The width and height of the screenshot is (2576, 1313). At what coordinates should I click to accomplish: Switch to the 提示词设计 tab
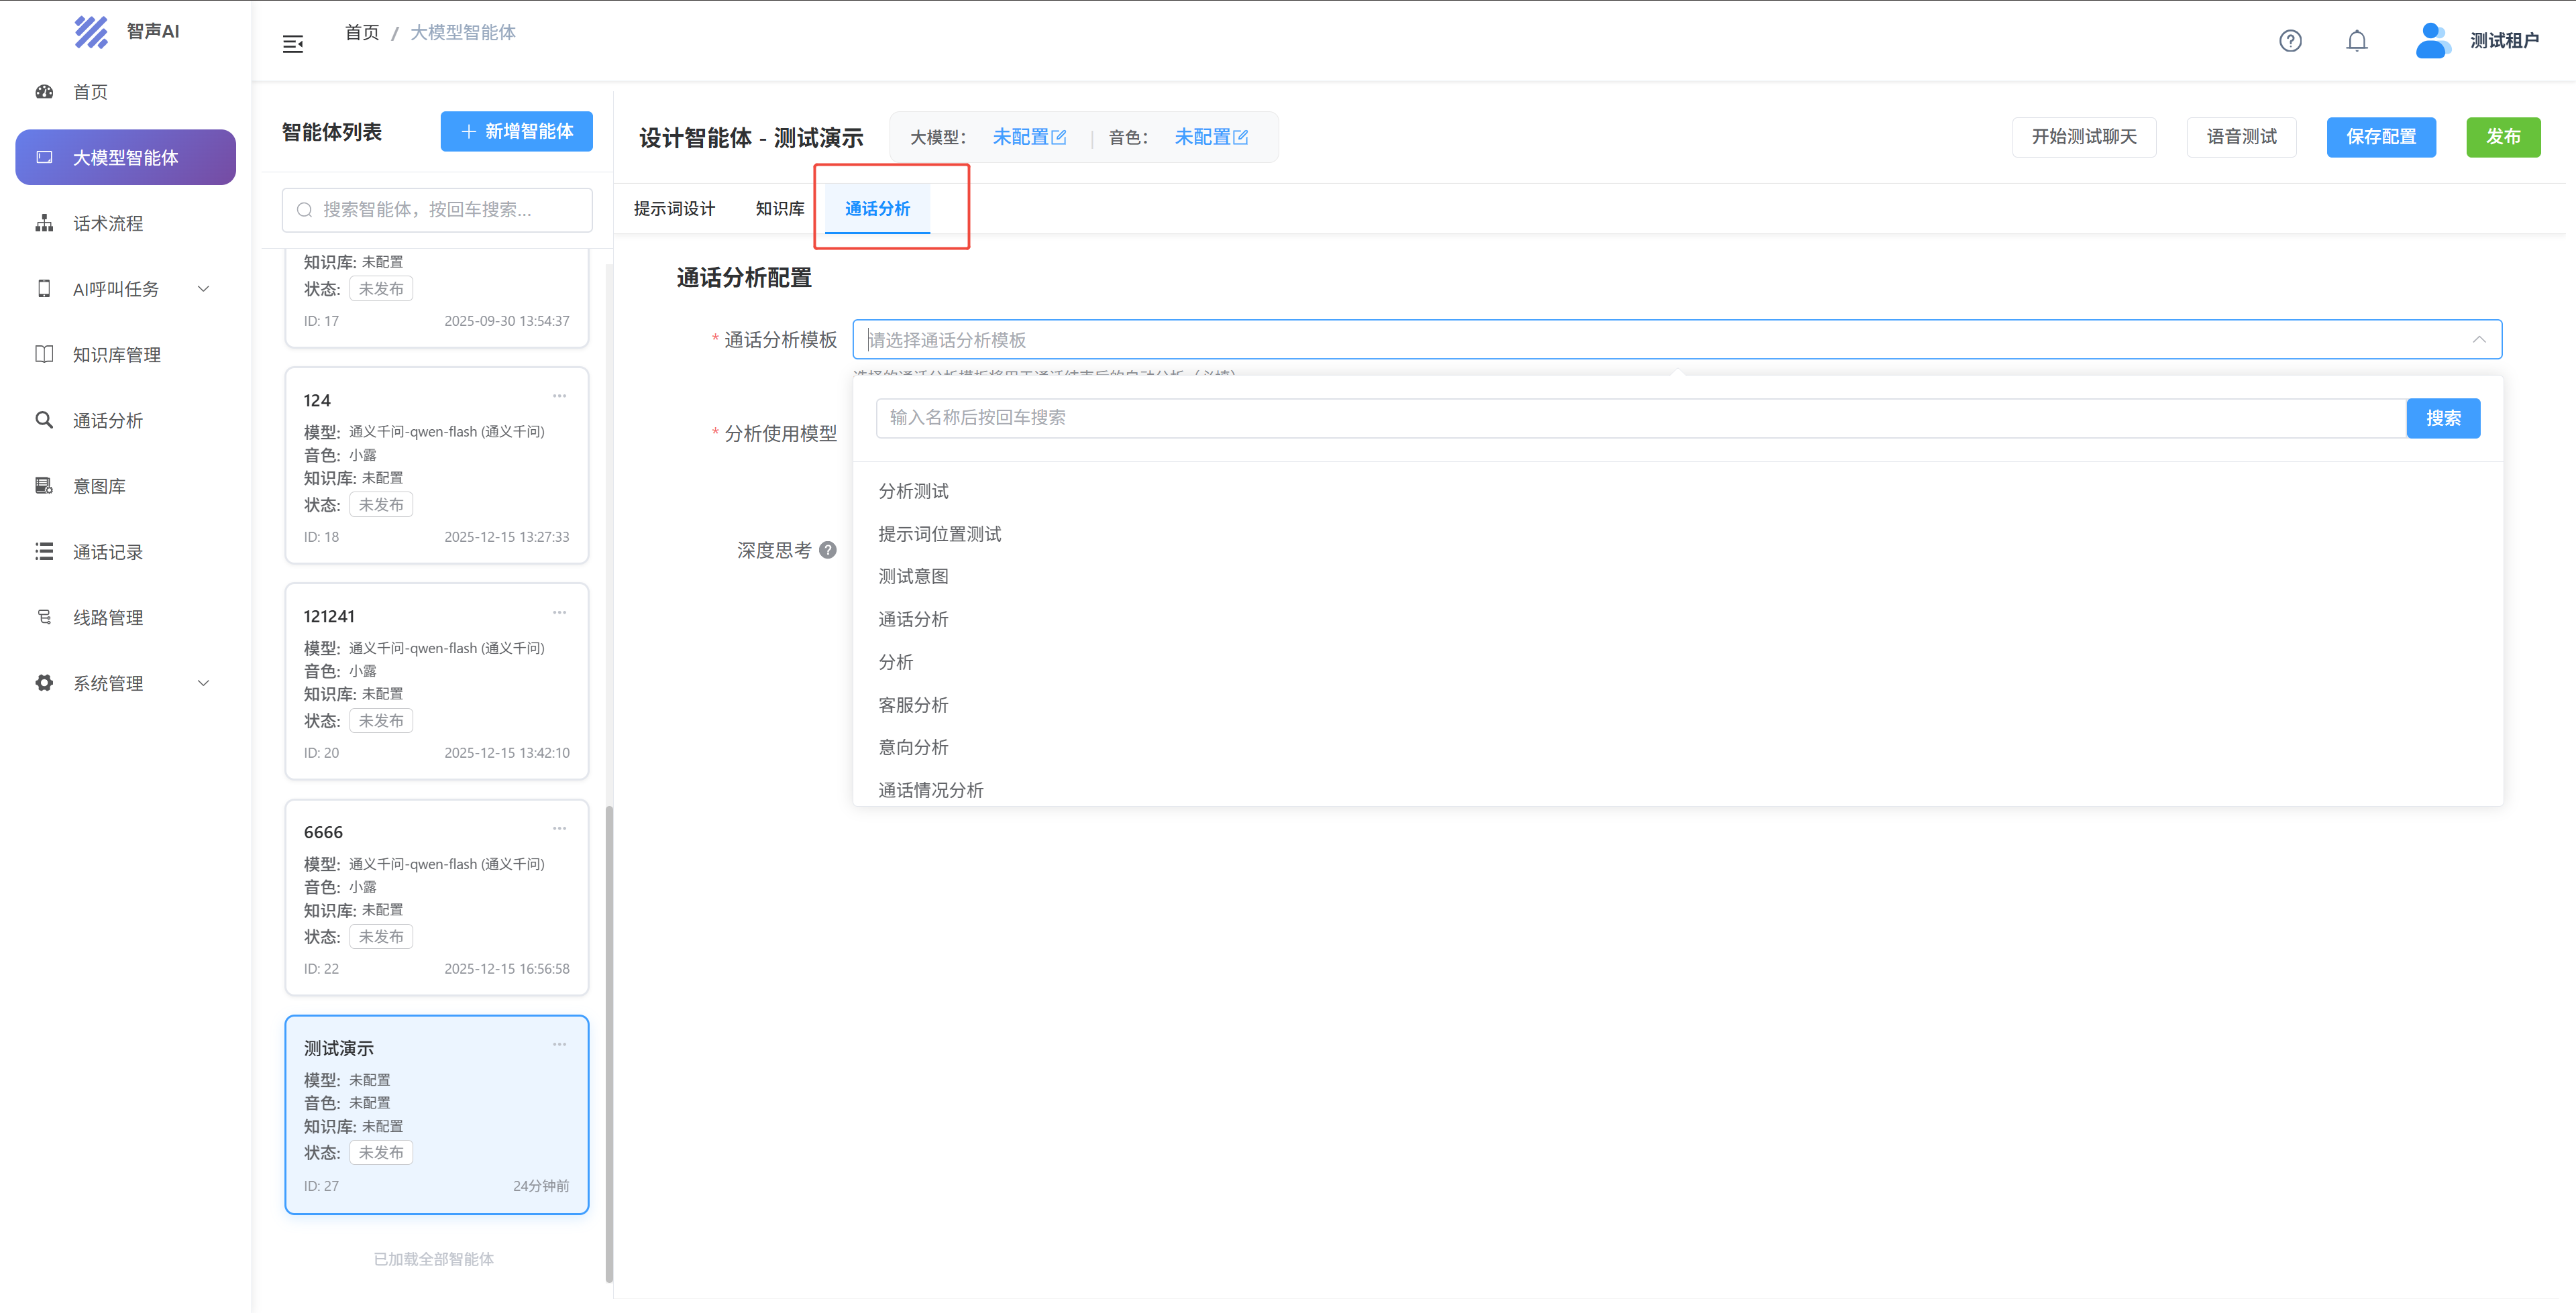coord(675,208)
